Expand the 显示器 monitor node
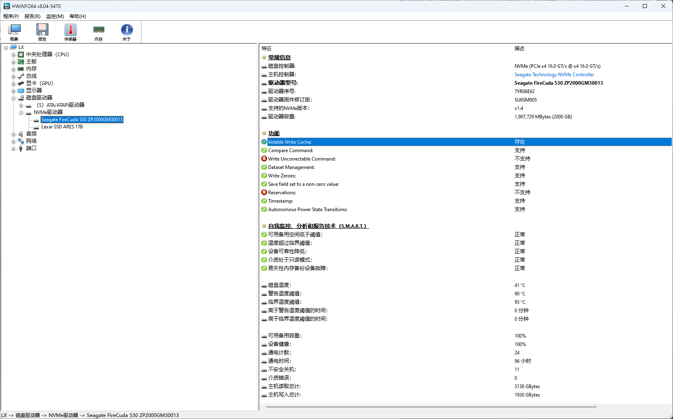The height and width of the screenshot is (419, 673). coord(13,91)
